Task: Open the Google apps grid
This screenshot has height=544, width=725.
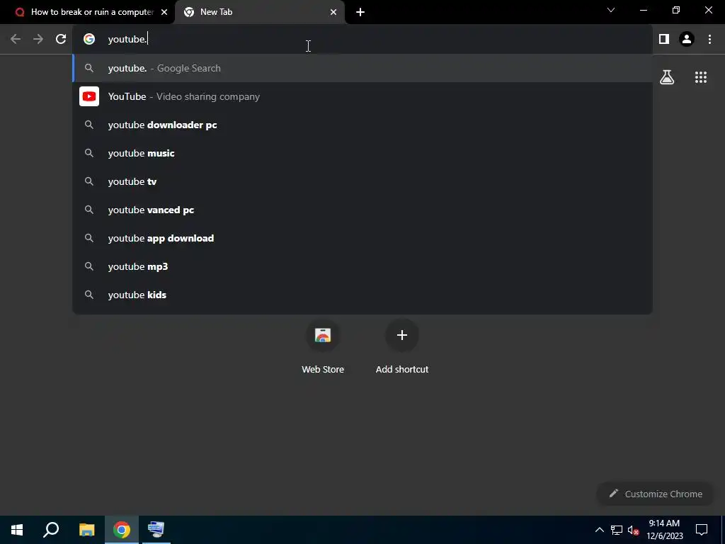Action: (x=701, y=77)
